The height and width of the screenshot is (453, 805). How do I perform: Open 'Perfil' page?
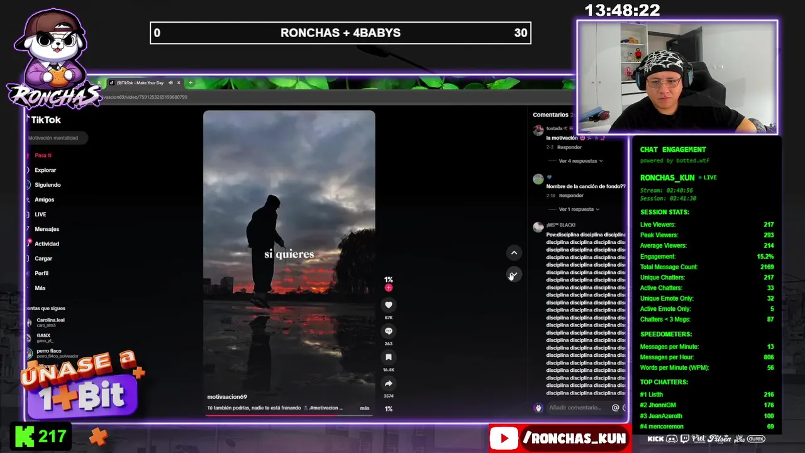pyautogui.click(x=42, y=274)
